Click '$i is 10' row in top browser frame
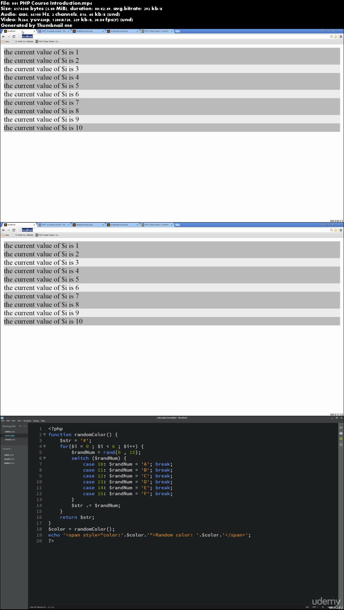This screenshot has height=610, width=344. coord(172,128)
